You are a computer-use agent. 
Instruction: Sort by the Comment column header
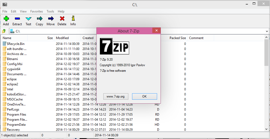point(201,38)
